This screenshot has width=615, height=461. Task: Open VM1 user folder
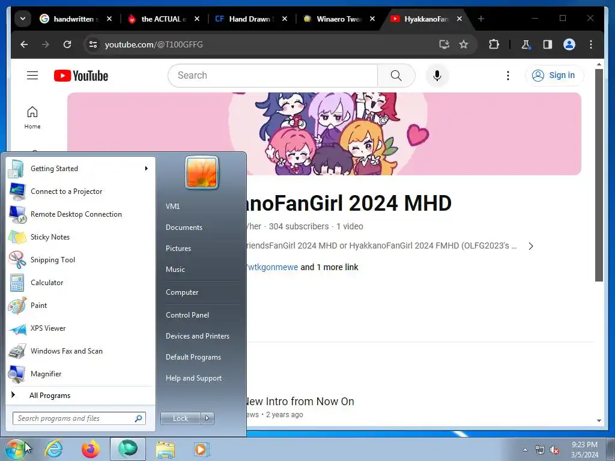(172, 206)
